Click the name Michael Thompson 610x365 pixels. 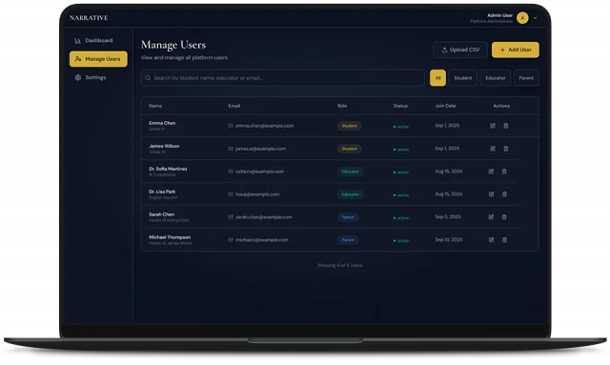tap(170, 237)
